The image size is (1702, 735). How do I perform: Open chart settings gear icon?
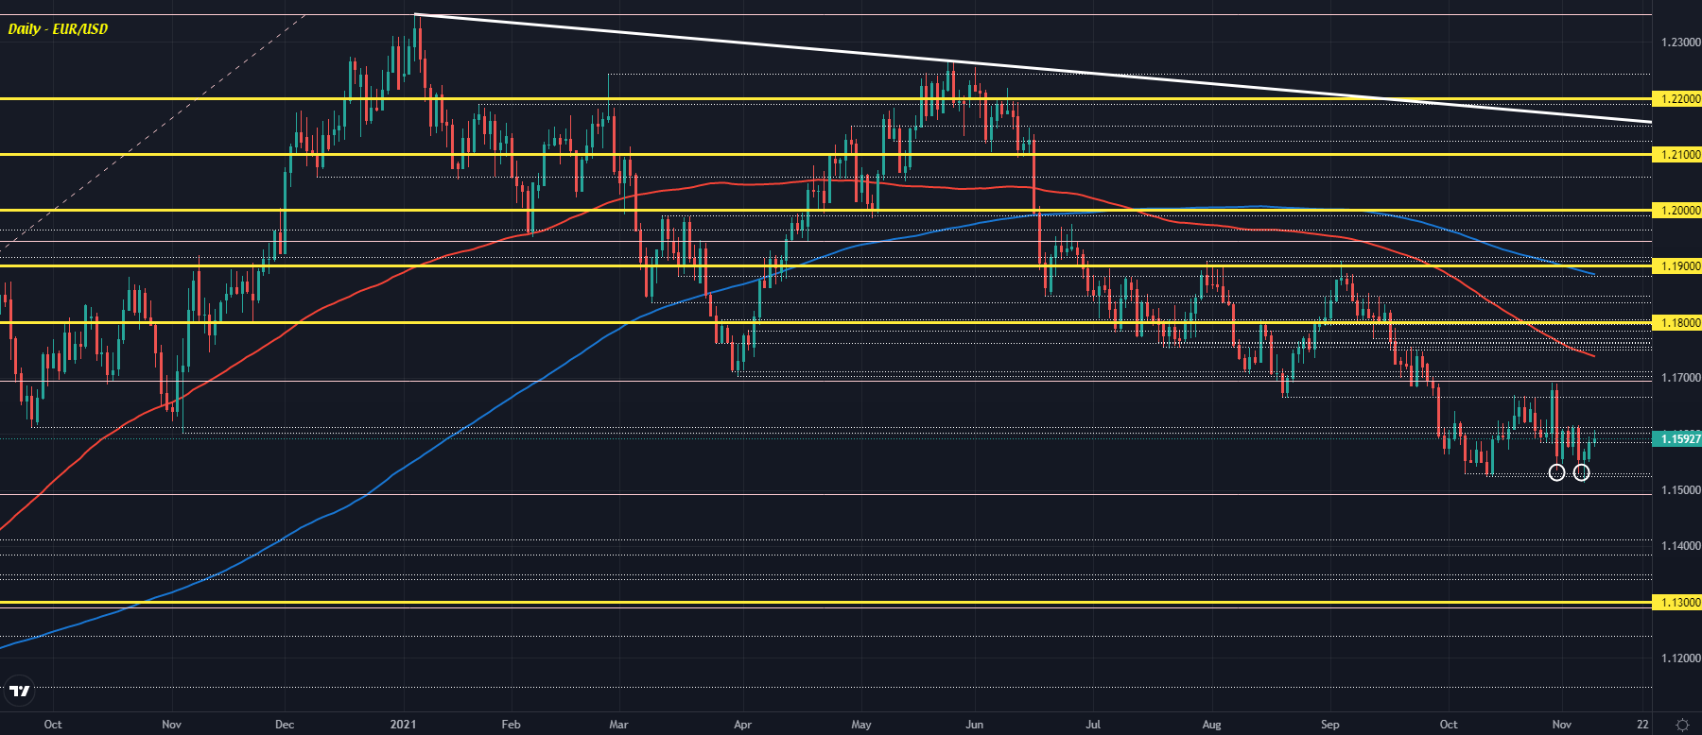click(1682, 725)
